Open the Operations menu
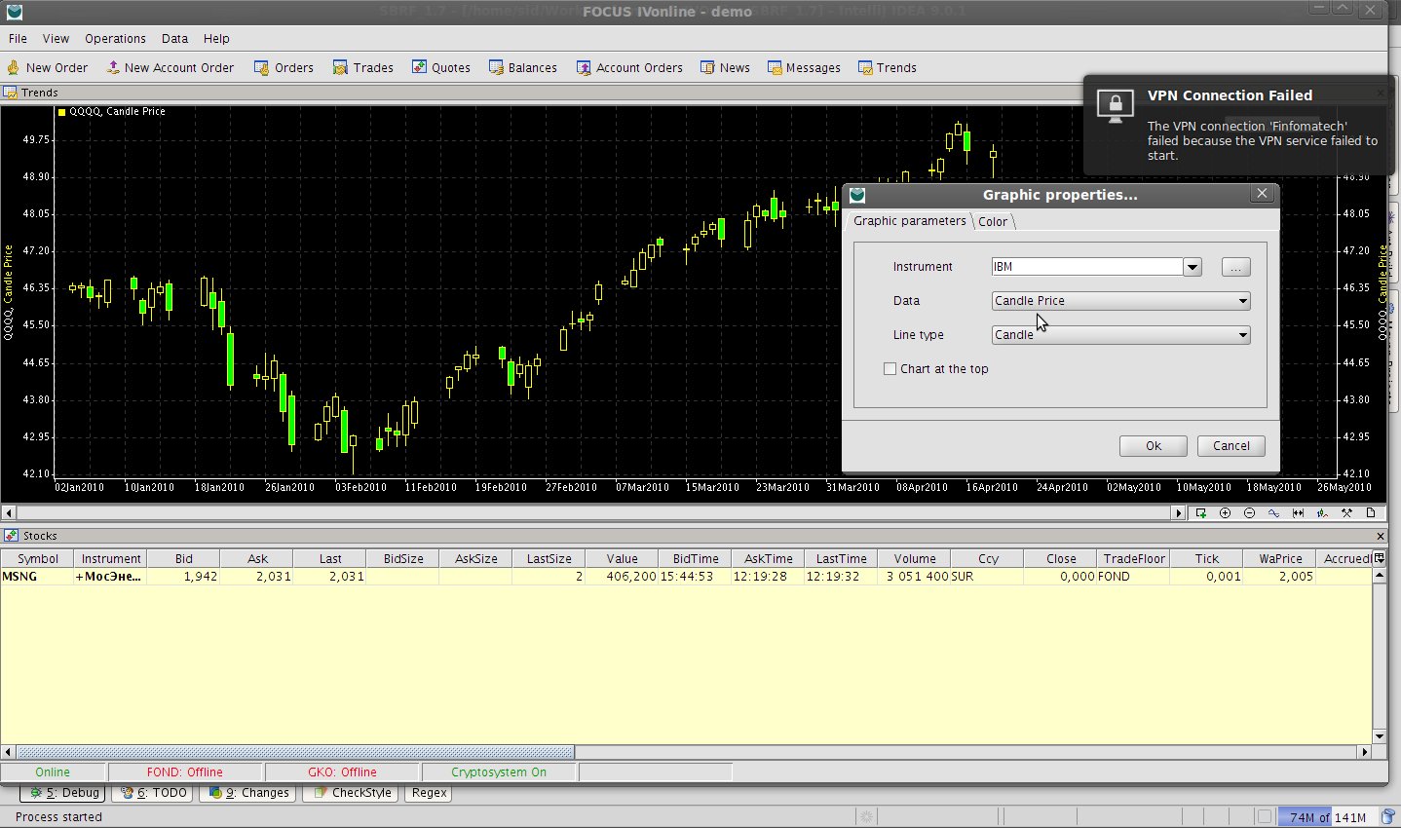This screenshot has height=828, width=1401. [x=115, y=39]
